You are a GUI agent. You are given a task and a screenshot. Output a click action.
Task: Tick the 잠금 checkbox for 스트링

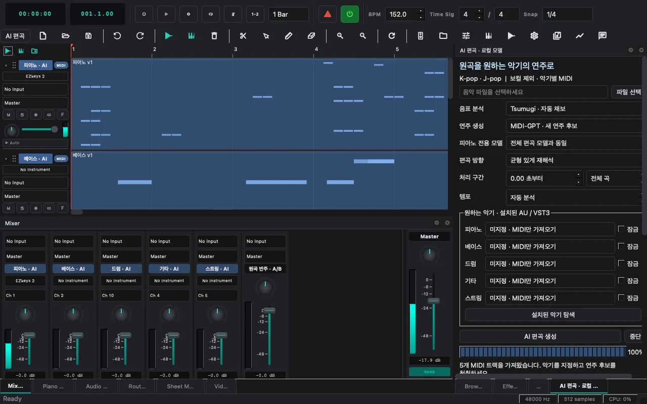621,298
